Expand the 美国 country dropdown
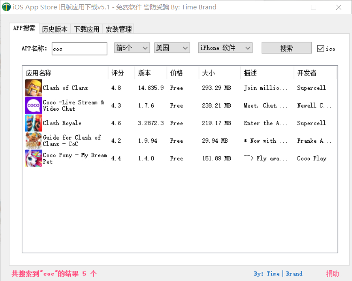 (x=172, y=48)
